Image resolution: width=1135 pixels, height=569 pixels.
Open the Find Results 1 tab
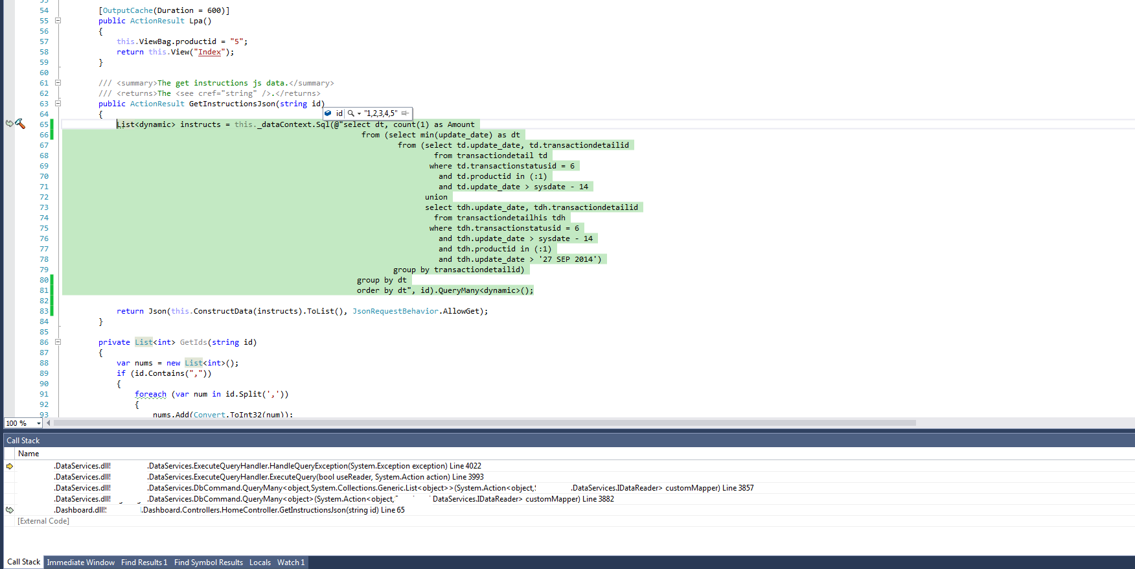144,563
